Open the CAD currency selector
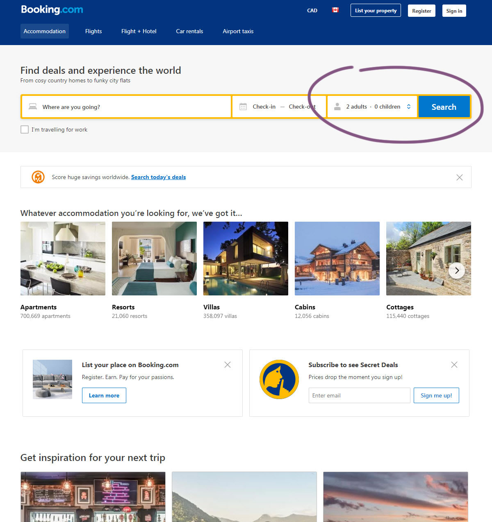Image resolution: width=492 pixels, height=522 pixels. pyautogui.click(x=312, y=11)
